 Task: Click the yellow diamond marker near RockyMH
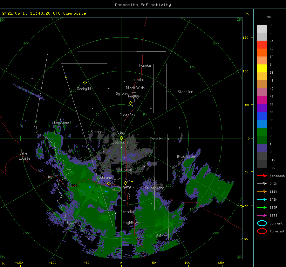85,83
